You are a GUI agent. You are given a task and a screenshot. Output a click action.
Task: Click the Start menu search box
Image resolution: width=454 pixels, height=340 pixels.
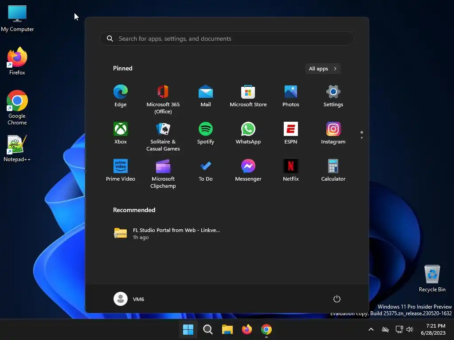point(227,39)
